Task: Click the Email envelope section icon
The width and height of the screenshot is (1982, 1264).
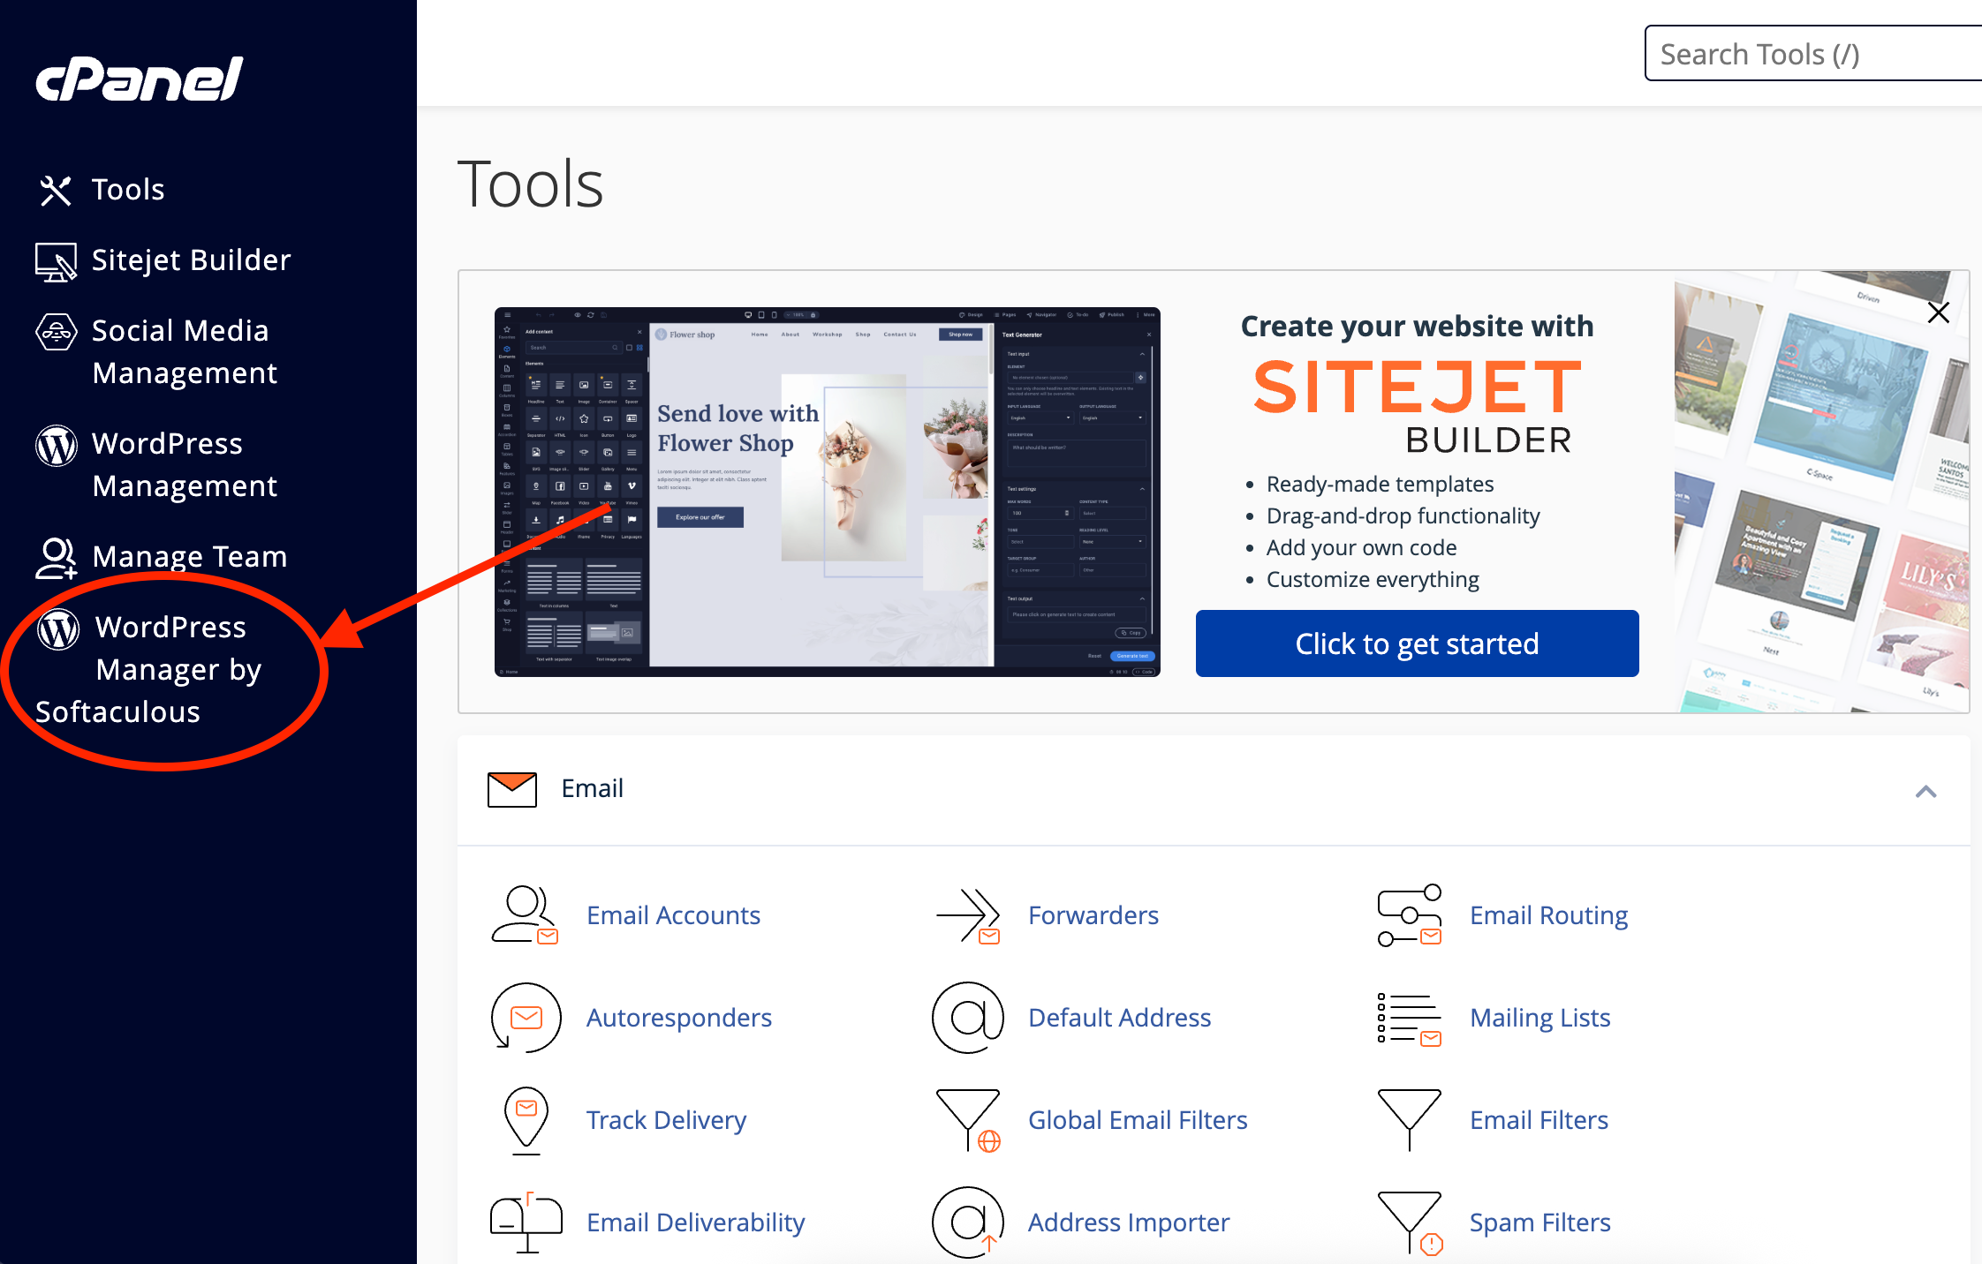Action: [x=512, y=789]
